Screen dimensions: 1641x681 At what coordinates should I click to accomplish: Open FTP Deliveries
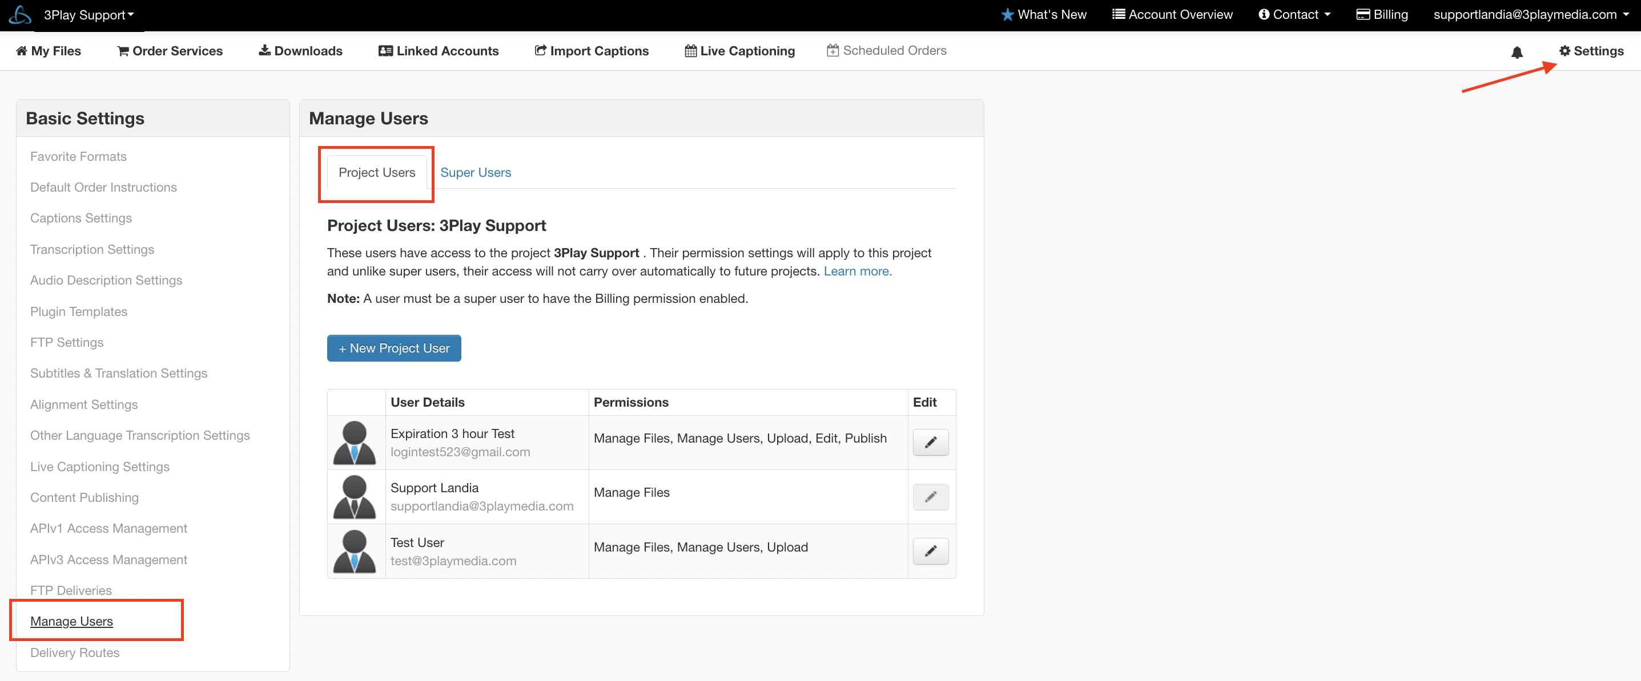click(x=71, y=591)
